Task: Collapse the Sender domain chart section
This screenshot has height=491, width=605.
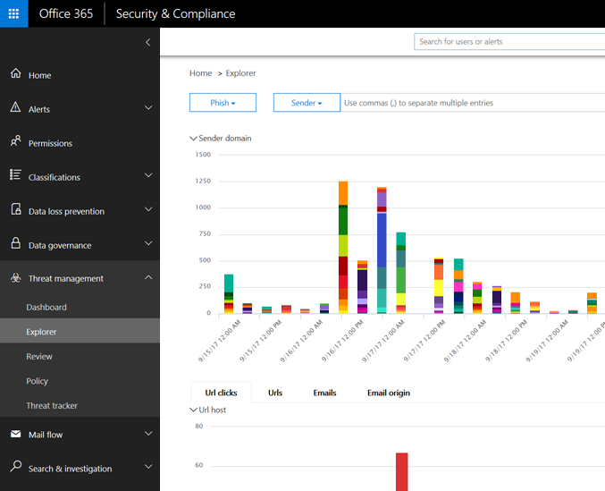Action: point(193,139)
